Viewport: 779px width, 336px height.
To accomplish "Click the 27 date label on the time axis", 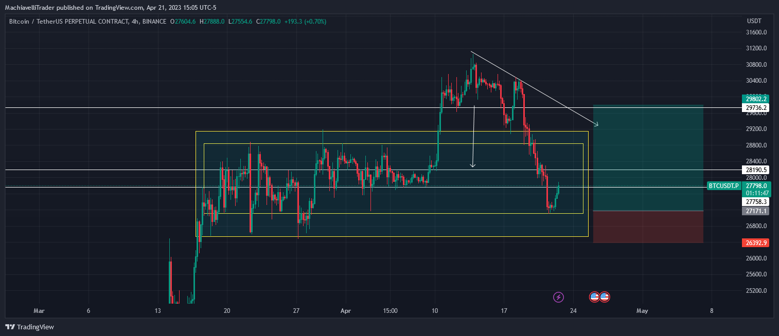I will pyautogui.click(x=296, y=311).
